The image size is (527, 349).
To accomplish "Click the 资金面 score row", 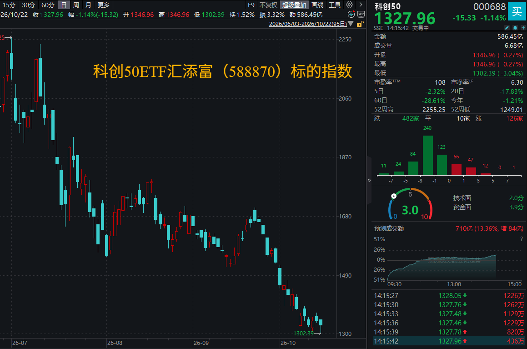I will click(x=488, y=207).
